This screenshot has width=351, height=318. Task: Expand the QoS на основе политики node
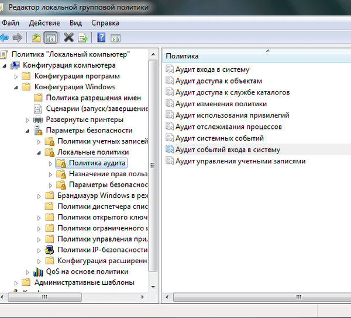pos(27,272)
